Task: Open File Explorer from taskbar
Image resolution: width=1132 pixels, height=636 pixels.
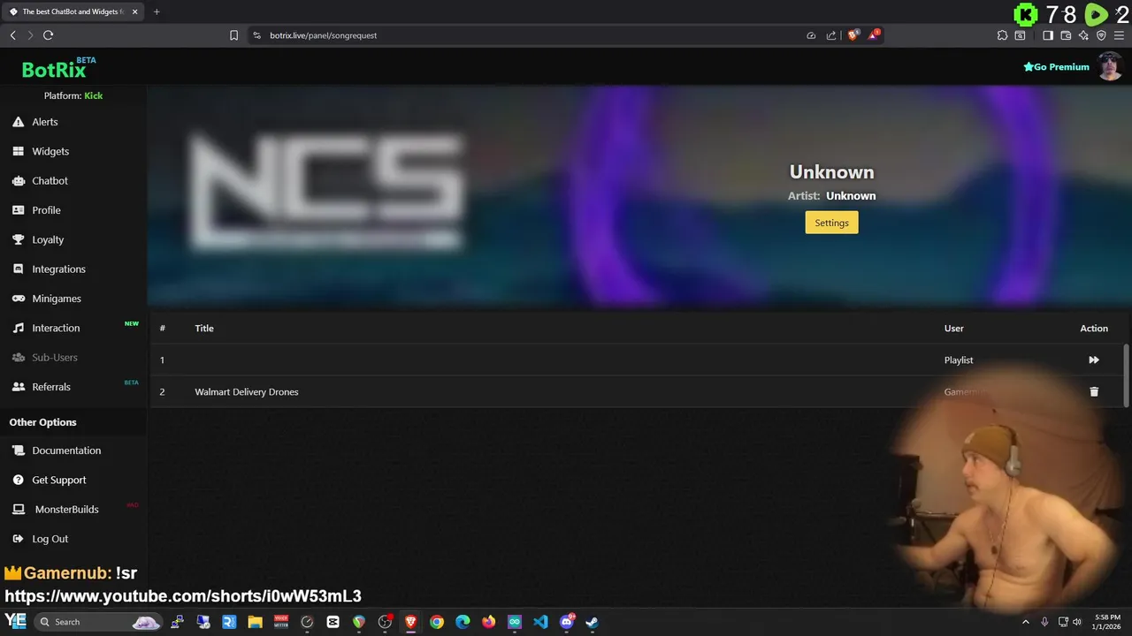Action: [x=255, y=622]
